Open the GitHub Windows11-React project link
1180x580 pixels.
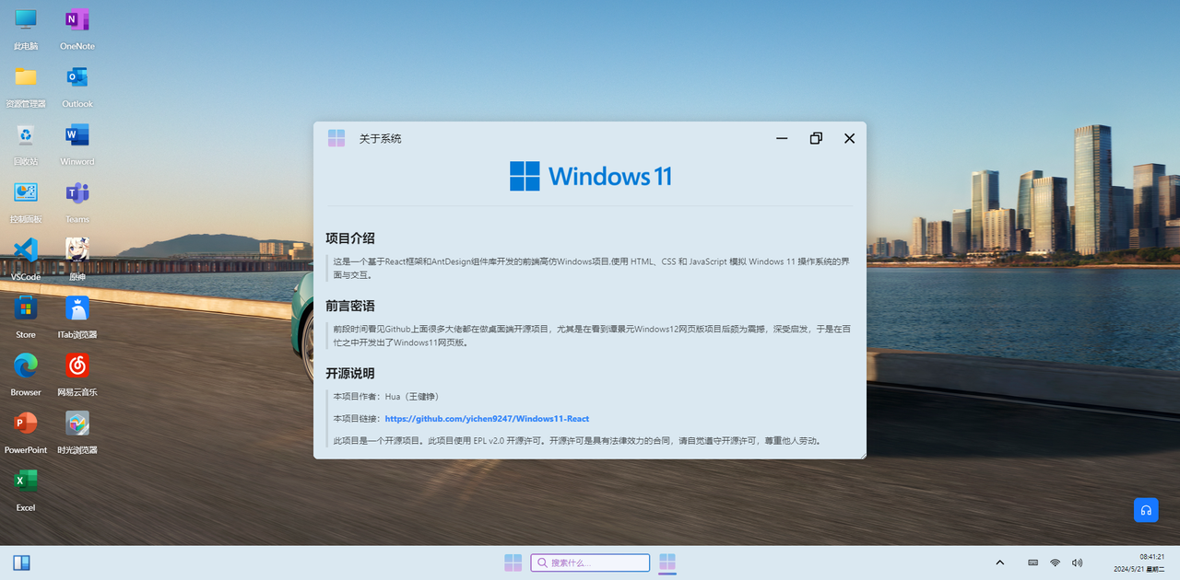click(x=487, y=419)
